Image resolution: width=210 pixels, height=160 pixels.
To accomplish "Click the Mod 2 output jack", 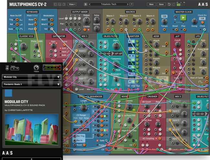I will pyautogui.click(x=52, y=24).
